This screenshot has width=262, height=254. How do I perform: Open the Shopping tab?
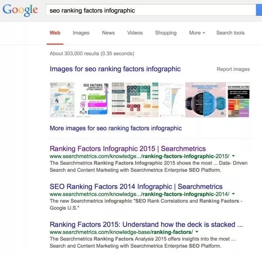[166, 33]
